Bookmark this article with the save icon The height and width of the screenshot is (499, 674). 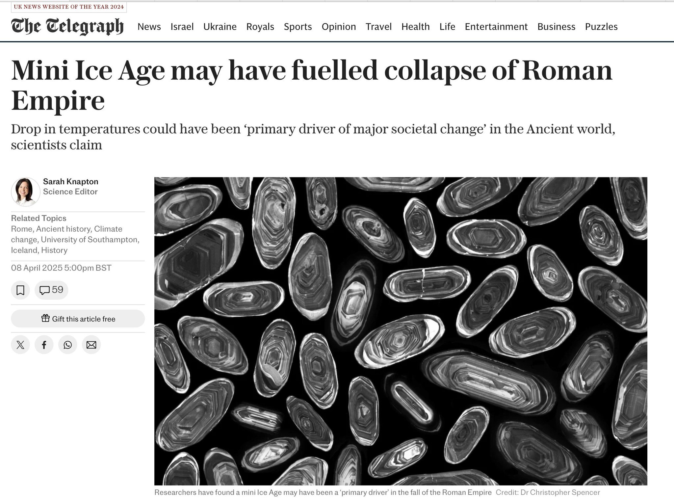coord(20,290)
